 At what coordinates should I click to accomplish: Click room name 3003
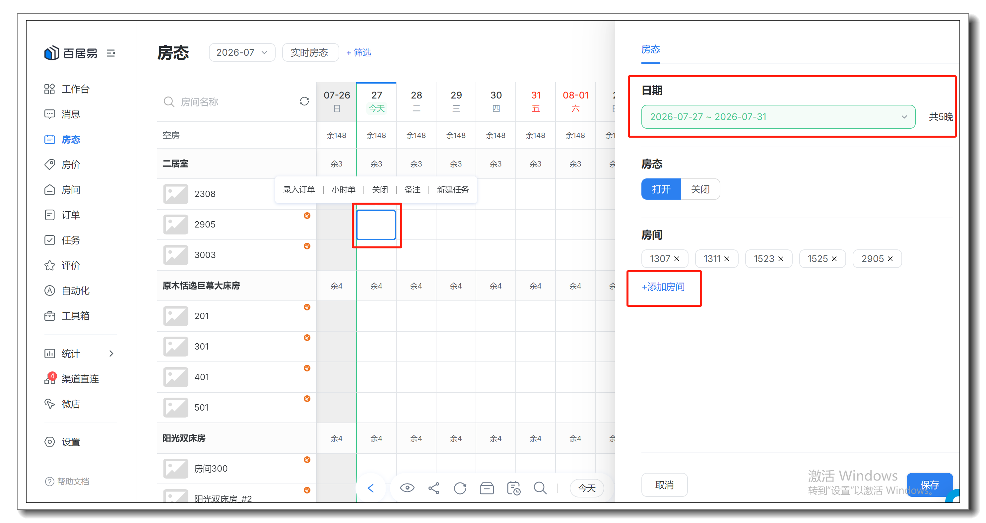(x=205, y=255)
